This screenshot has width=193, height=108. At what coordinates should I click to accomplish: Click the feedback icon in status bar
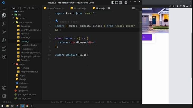(x=133, y=102)
